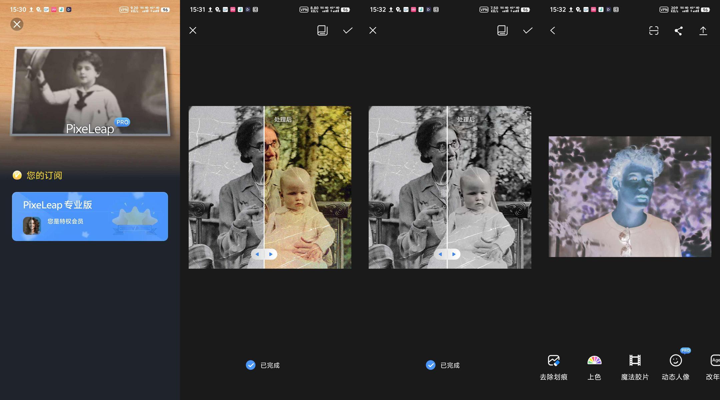This screenshot has width=720, height=400.
Task: Tap the inverted blue portrait image
Action: pos(630,196)
